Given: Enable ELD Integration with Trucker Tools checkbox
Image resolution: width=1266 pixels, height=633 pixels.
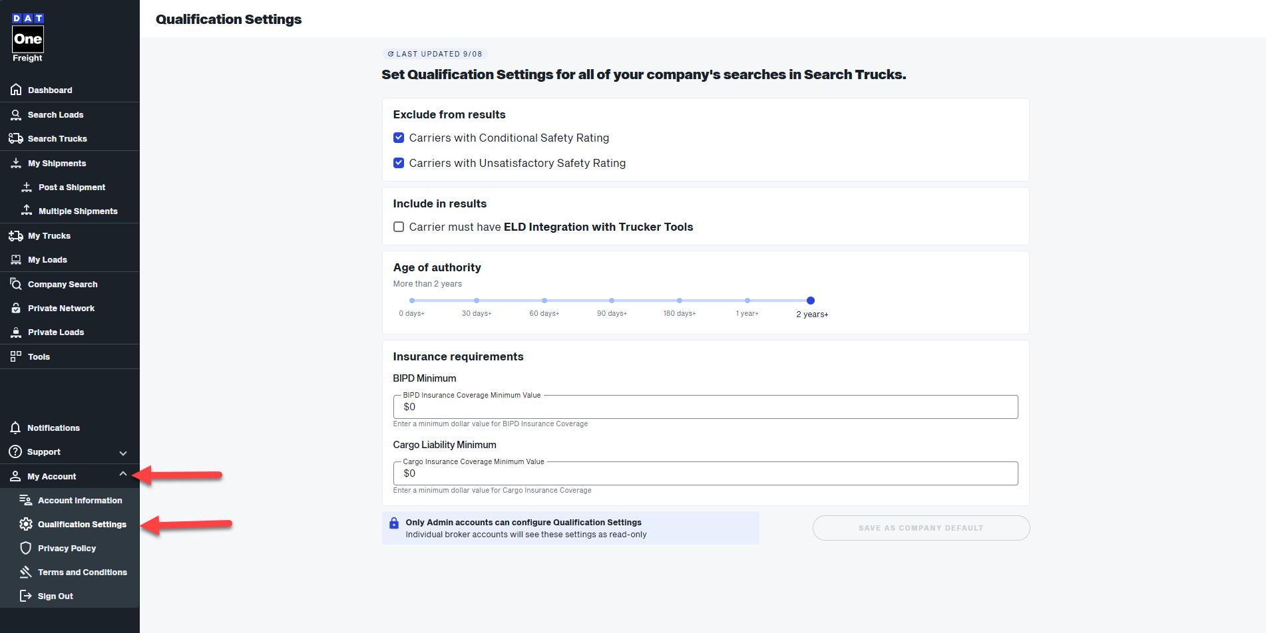Looking at the screenshot, I should point(399,227).
